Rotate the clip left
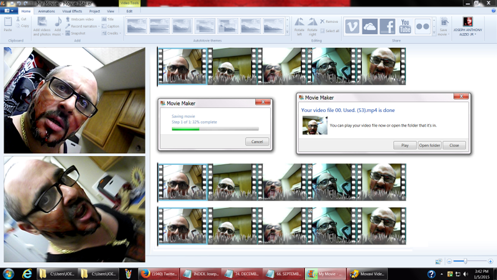The height and width of the screenshot is (280, 497). (299, 27)
